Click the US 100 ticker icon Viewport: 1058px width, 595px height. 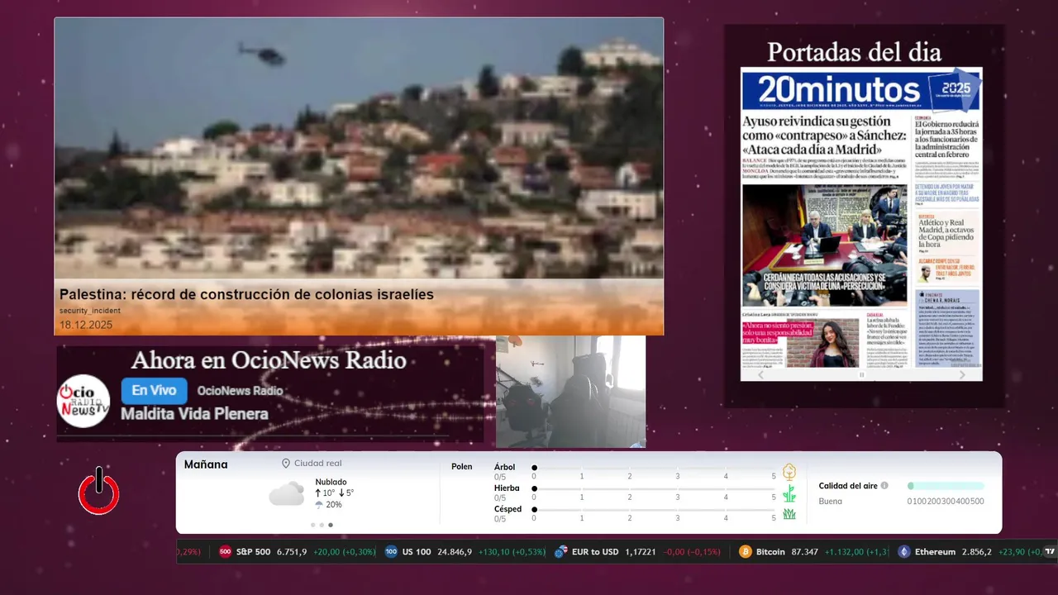point(391,552)
